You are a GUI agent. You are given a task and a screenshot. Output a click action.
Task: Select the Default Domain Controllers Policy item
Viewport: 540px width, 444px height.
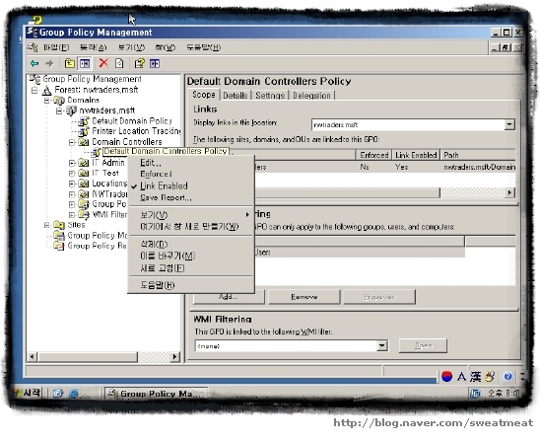[166, 151]
